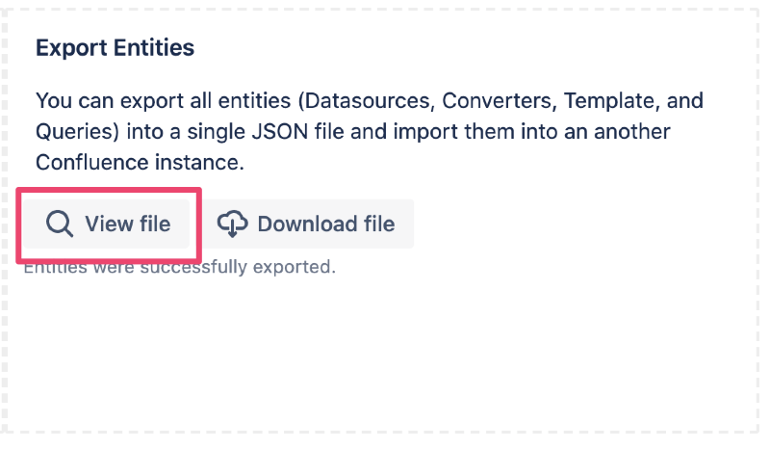Click the Export Entities heading
770x449 pixels.
(x=115, y=48)
